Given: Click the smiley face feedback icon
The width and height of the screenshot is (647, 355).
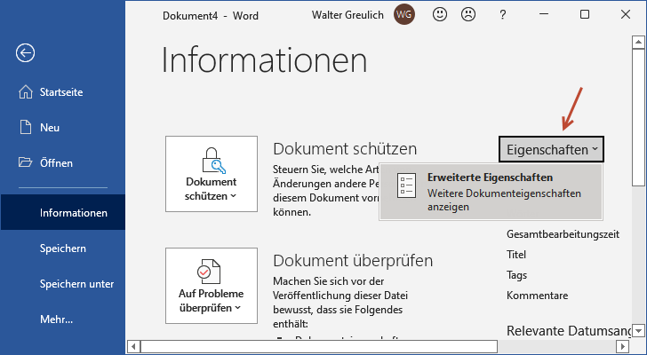Looking at the screenshot, I should pos(440,15).
